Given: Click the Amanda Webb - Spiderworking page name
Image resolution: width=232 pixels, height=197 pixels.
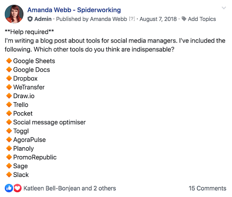Looking at the screenshot, I should pyautogui.click(x=74, y=10).
